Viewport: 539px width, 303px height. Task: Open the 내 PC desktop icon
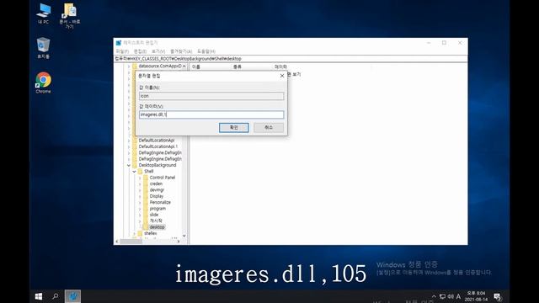tap(43, 13)
